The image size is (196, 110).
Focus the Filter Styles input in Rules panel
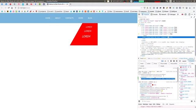point(149,61)
